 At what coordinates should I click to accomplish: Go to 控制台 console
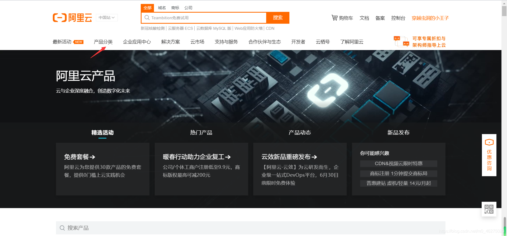398,18
